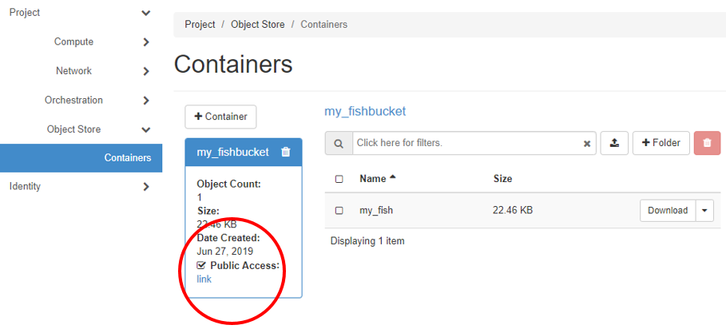The width and height of the screenshot is (726, 329).
Task: Clear the filter using the x icon
Action: pos(587,144)
